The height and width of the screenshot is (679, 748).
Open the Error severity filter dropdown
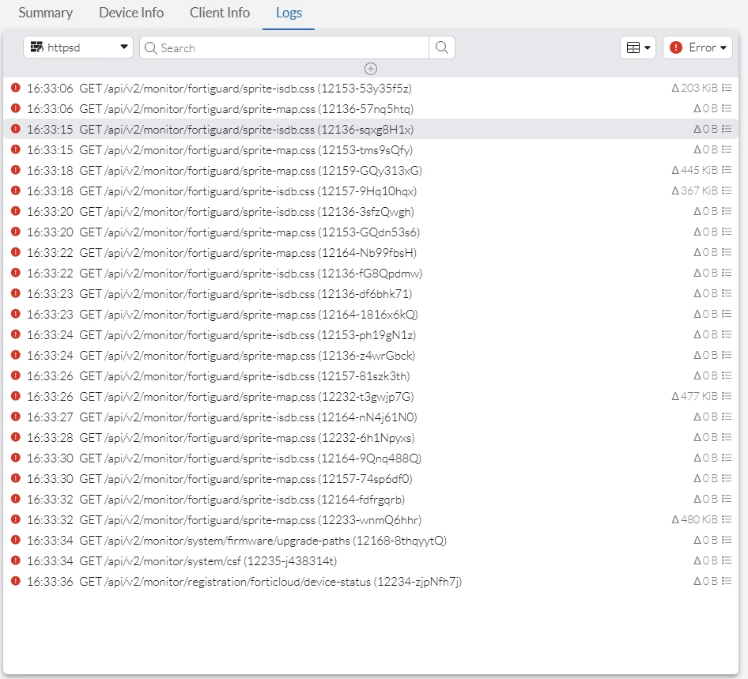tap(697, 47)
